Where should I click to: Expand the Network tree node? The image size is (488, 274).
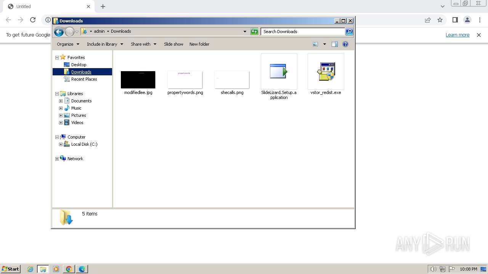[x=57, y=159]
